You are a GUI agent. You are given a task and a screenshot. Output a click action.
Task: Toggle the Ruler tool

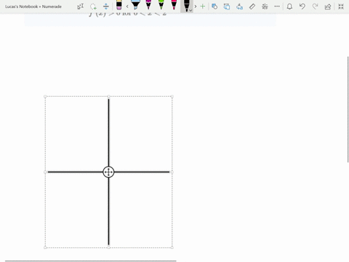click(x=252, y=7)
